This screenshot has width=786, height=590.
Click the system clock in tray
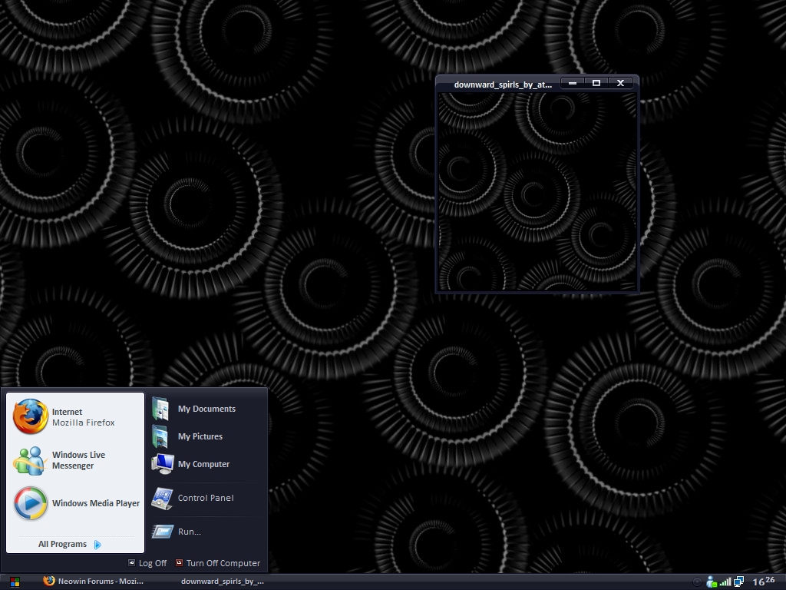click(x=764, y=582)
